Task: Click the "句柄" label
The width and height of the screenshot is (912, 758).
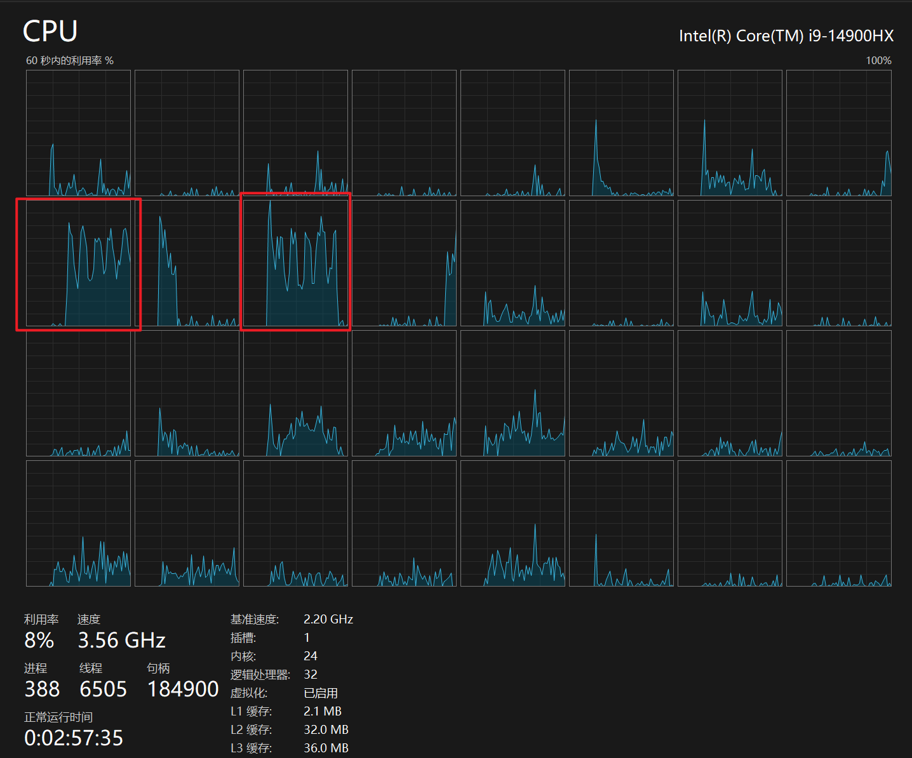Action: point(158,668)
